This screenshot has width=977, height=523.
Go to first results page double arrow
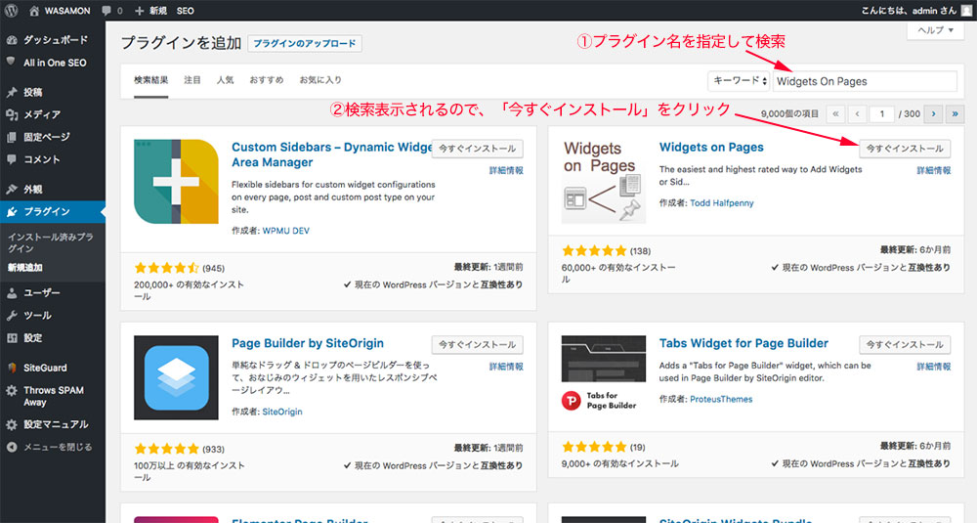[x=835, y=114]
